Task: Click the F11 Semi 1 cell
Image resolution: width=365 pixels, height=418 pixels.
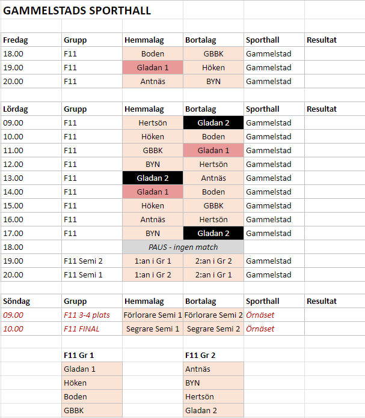Action: (x=84, y=274)
